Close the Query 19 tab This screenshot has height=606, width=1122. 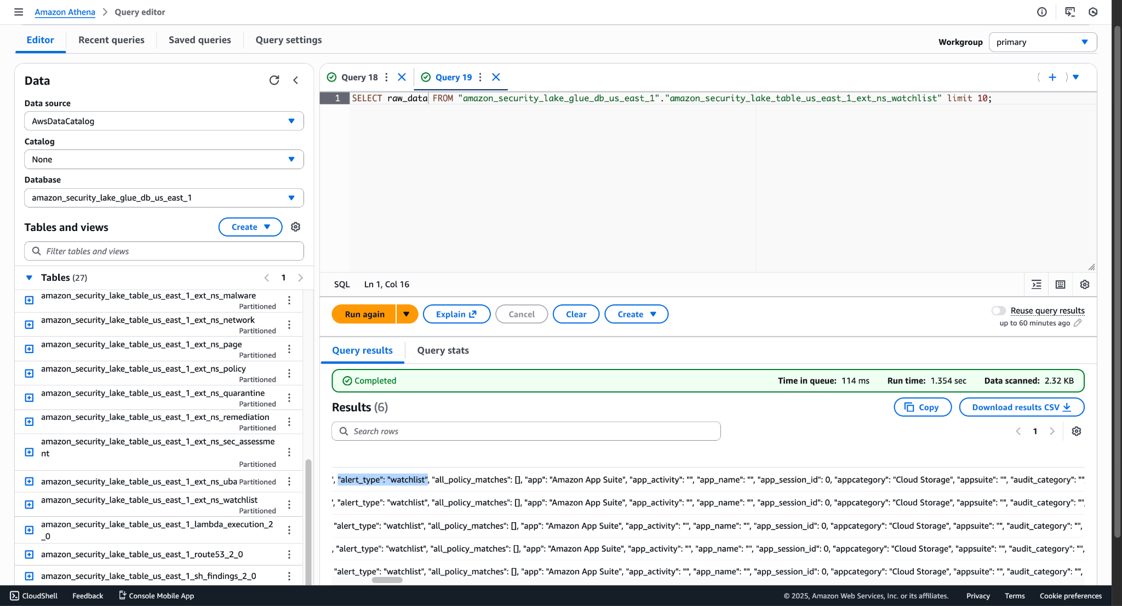click(x=496, y=77)
